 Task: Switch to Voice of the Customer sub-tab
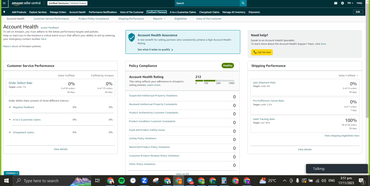coord(209,19)
